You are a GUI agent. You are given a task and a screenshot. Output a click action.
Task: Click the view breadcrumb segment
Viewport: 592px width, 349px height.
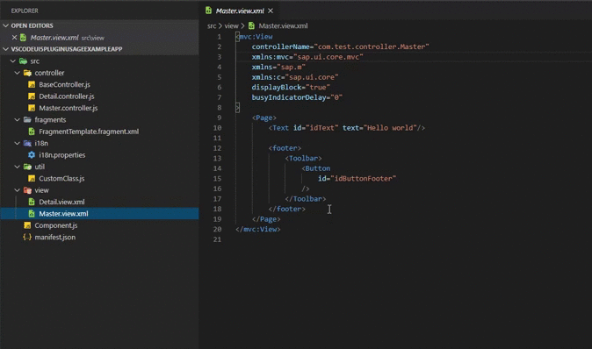point(231,25)
